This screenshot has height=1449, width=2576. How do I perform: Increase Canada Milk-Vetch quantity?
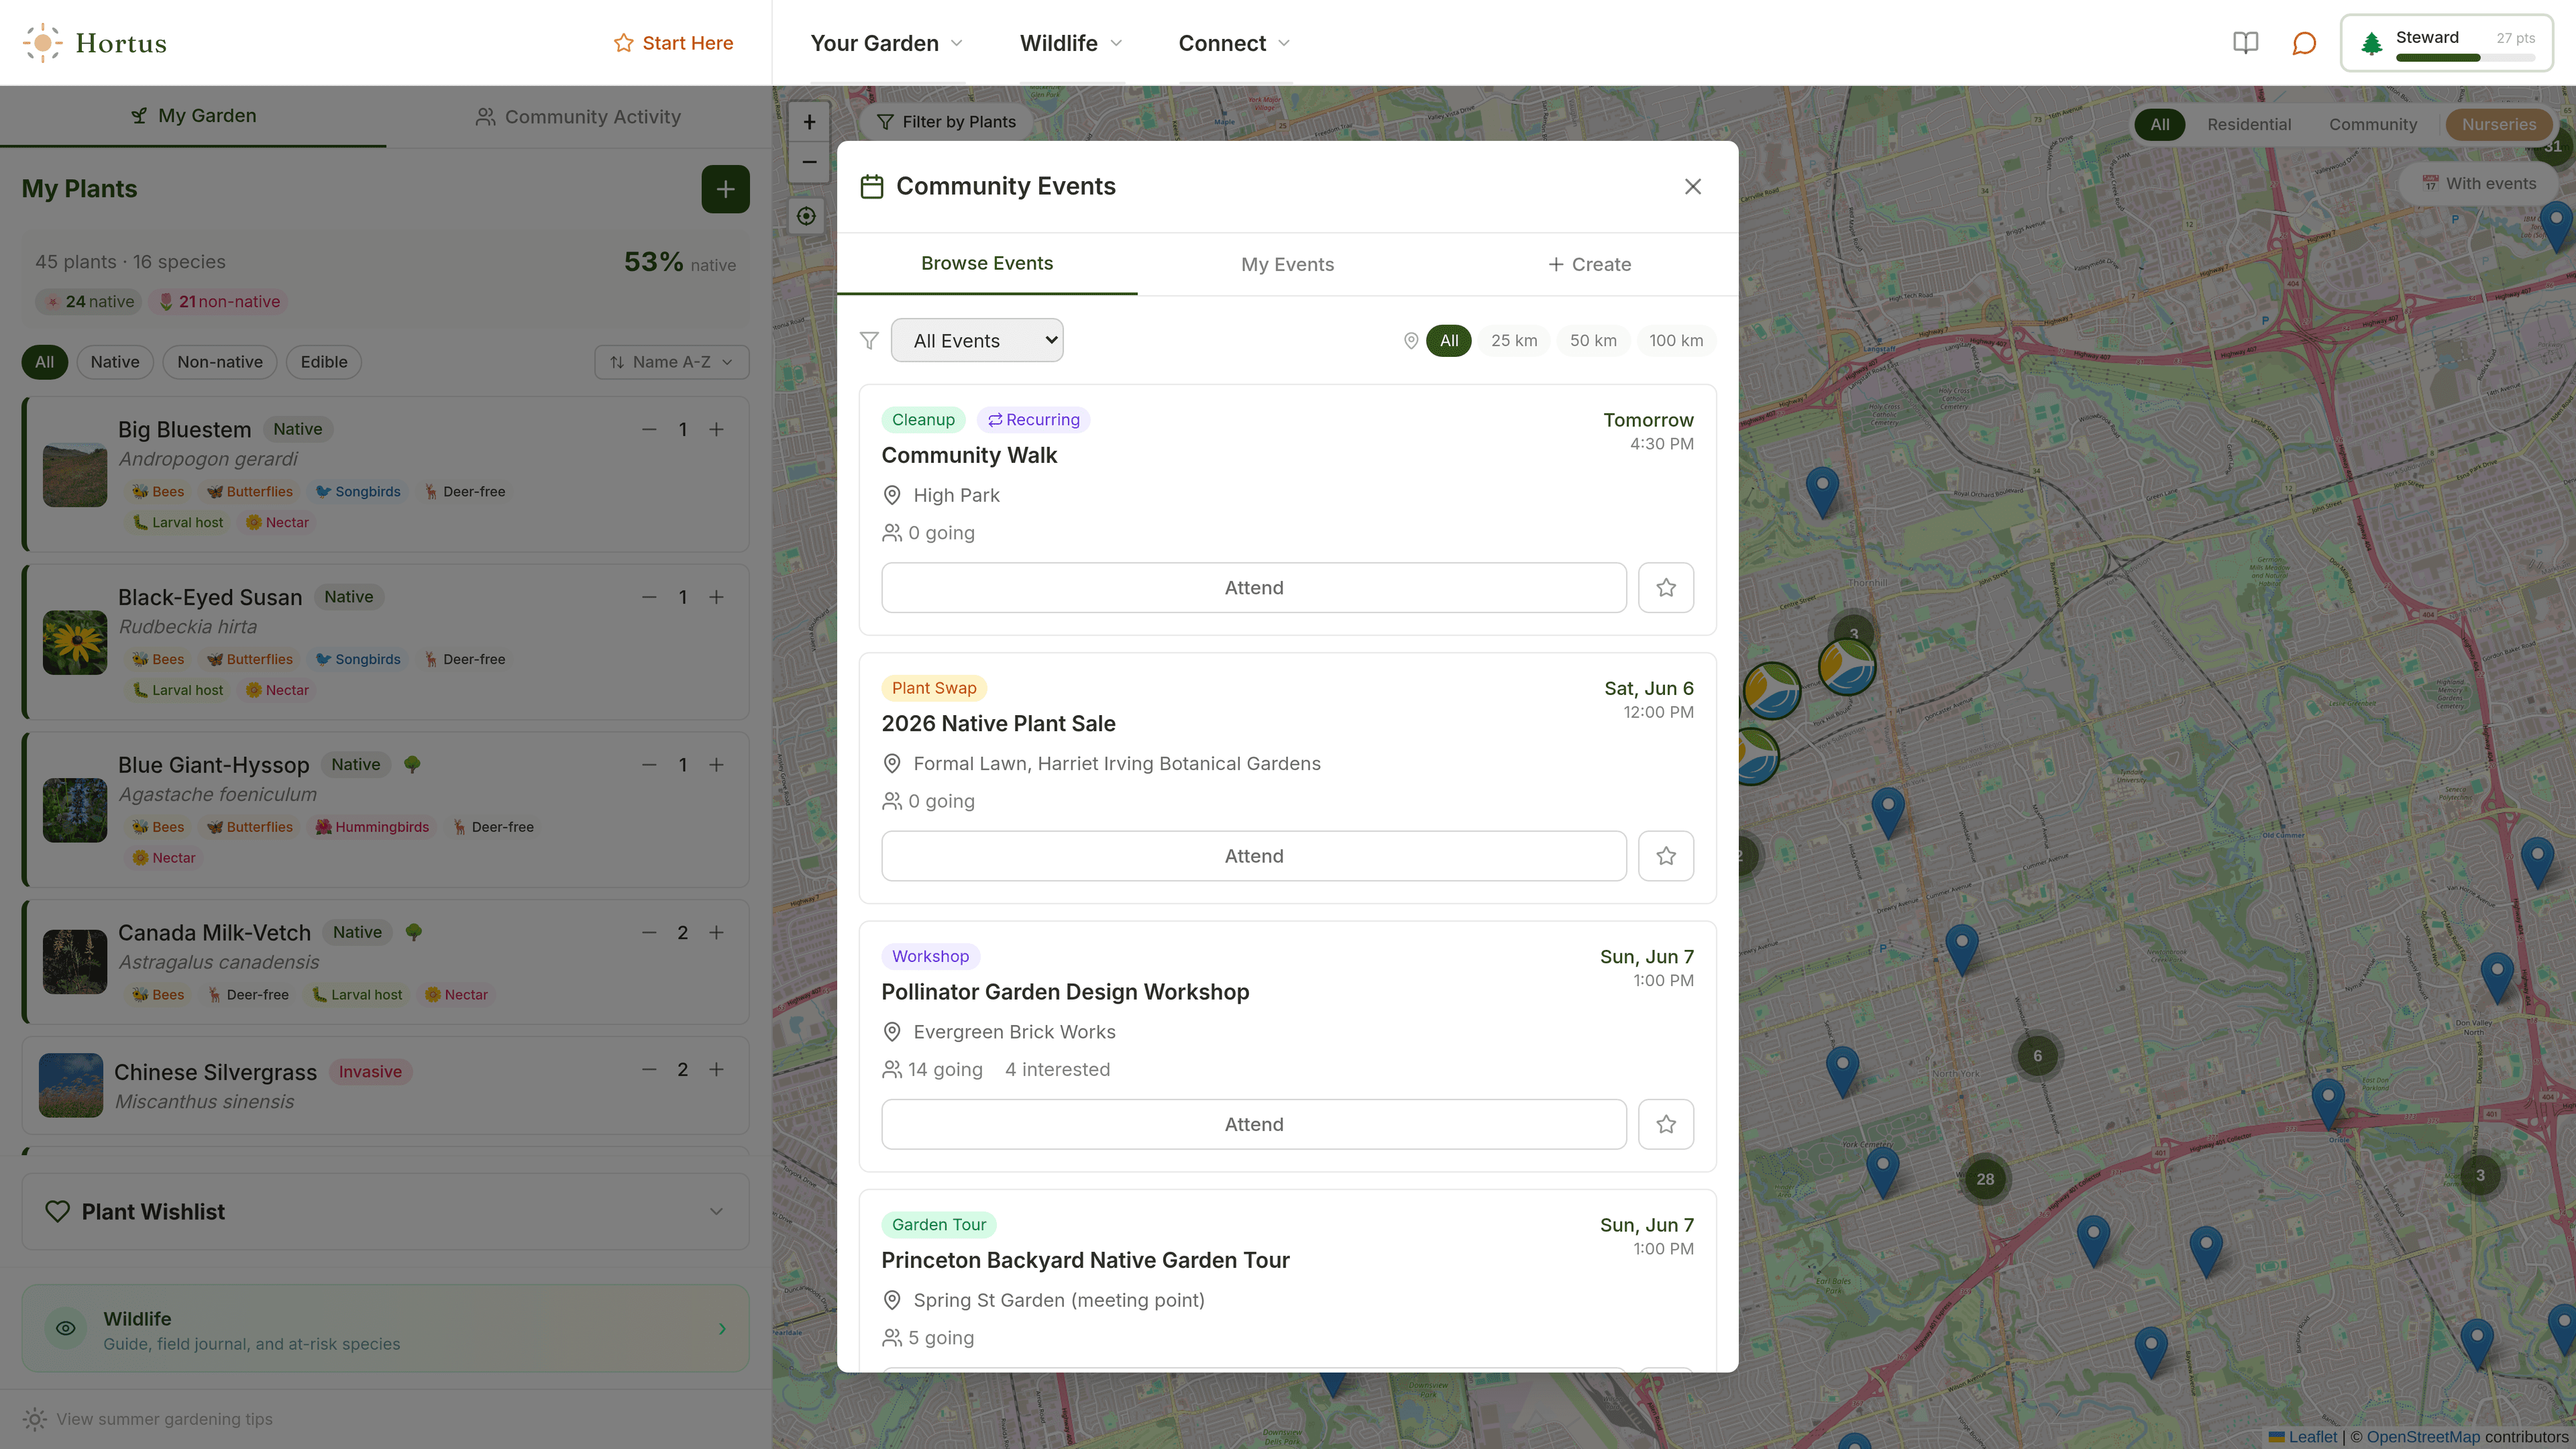(716, 932)
